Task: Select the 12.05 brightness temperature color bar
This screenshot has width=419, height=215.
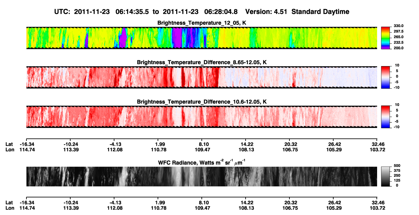Action: click(385, 38)
